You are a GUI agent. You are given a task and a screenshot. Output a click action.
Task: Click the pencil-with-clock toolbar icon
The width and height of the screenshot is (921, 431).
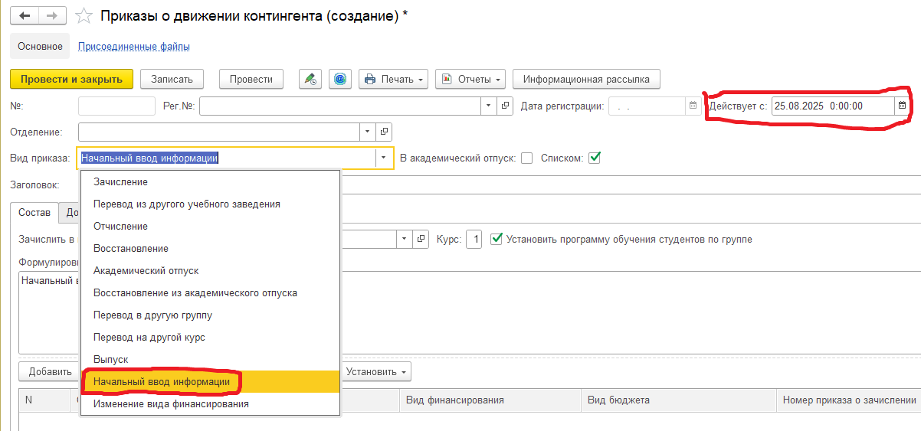[x=310, y=79]
